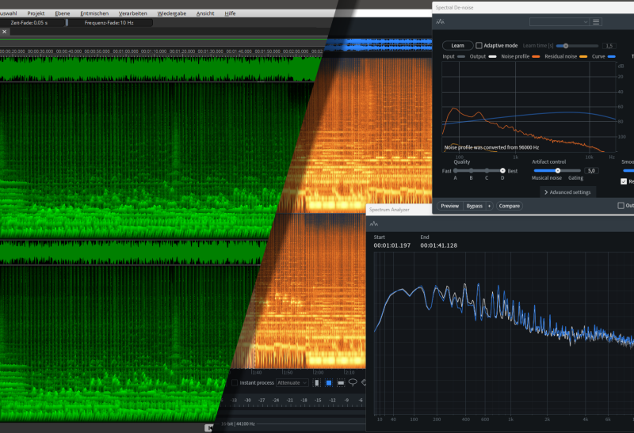Open the Entmischen menu
The width and height of the screenshot is (634, 433).
(x=94, y=13)
